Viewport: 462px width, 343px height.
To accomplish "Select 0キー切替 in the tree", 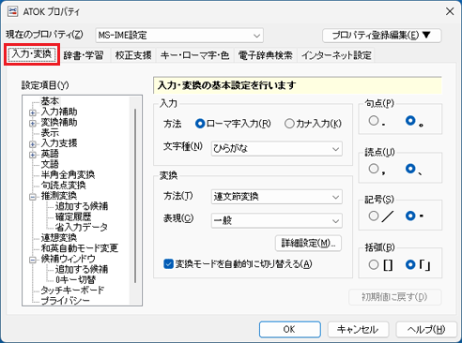I will tap(75, 279).
